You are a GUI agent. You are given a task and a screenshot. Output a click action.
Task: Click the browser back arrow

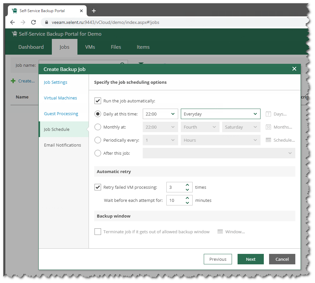coord(12,22)
